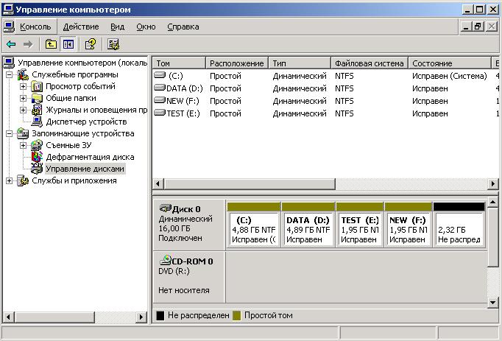Expand the Службы и приложения node

point(10,180)
